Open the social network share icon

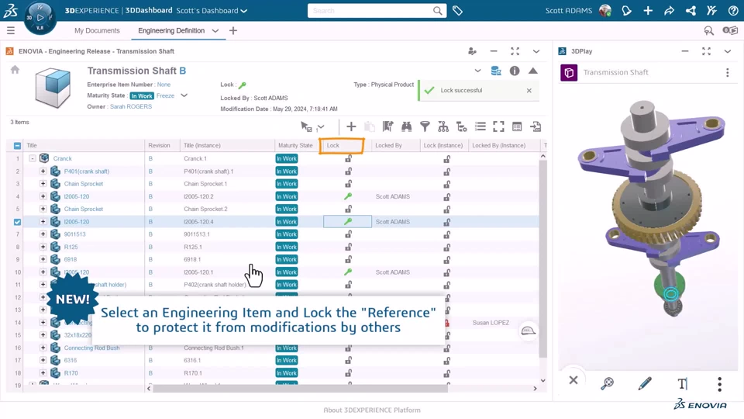691,10
